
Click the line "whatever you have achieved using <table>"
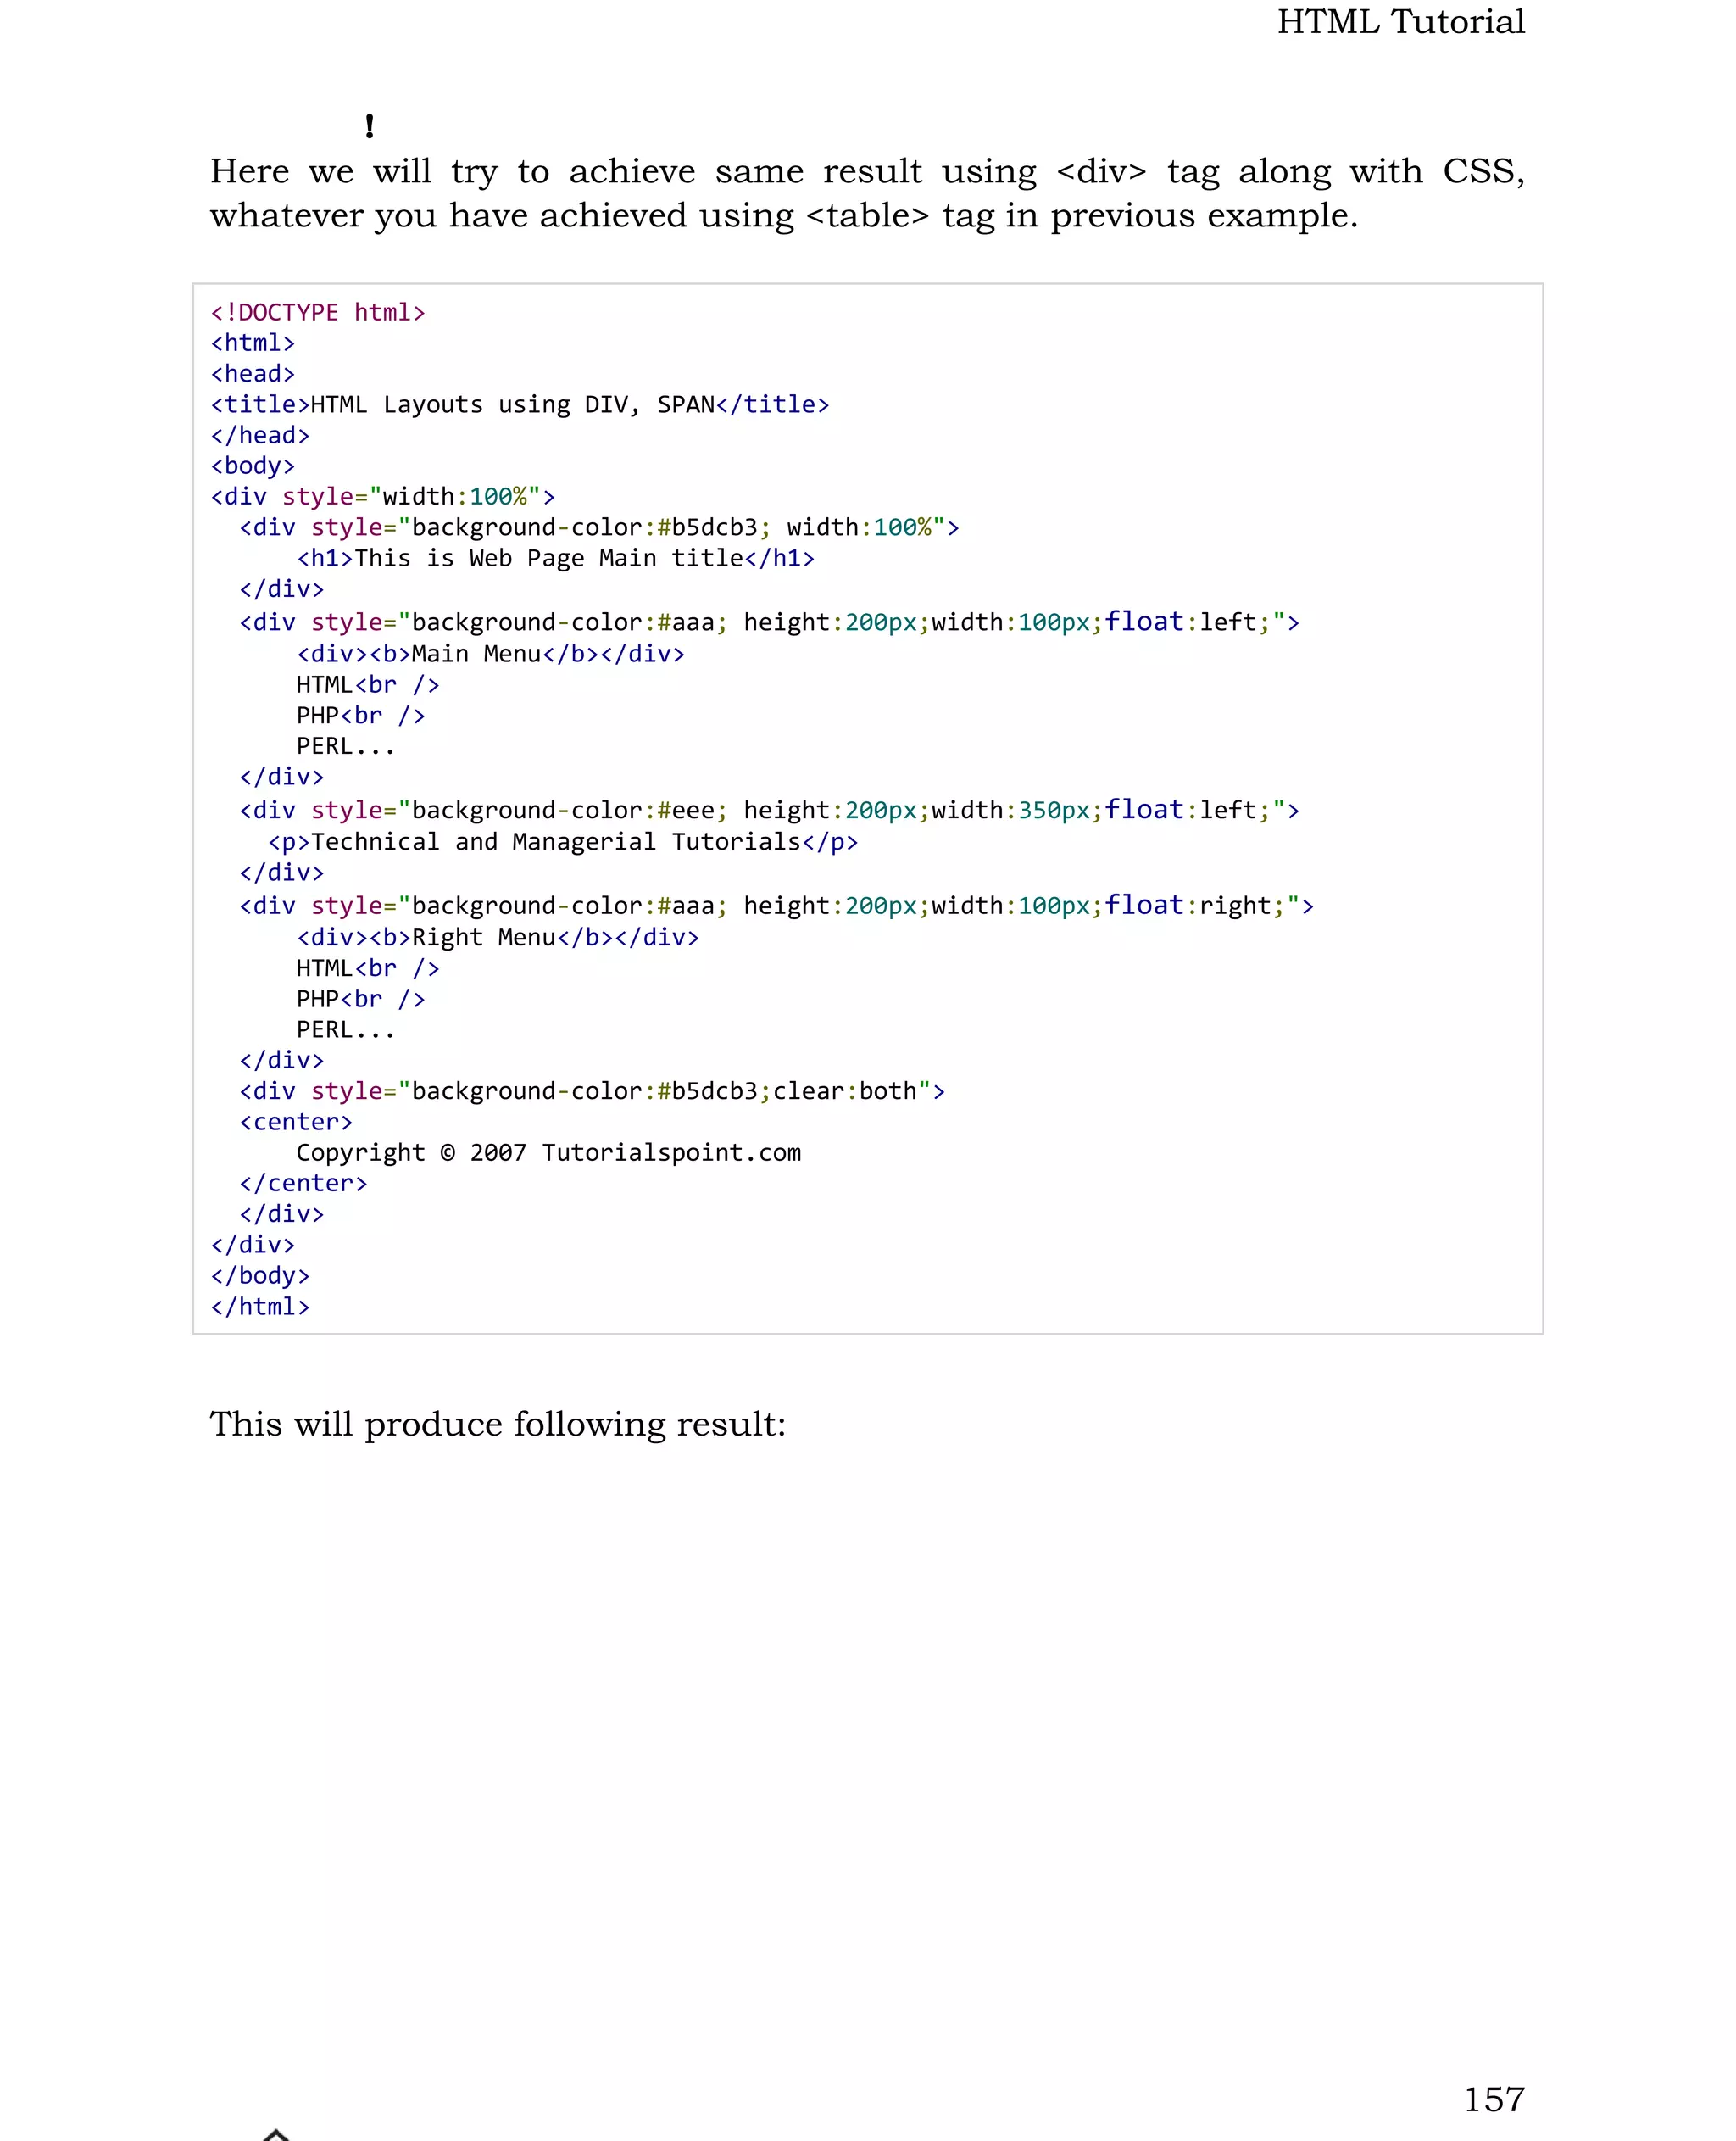pos(784,216)
